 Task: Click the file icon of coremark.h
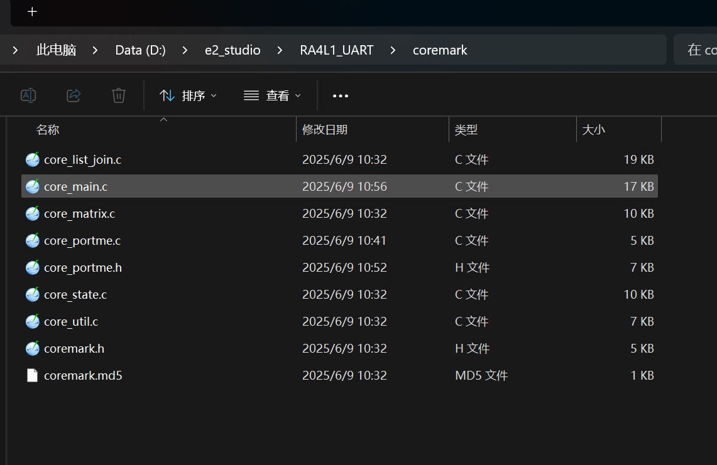pos(33,348)
